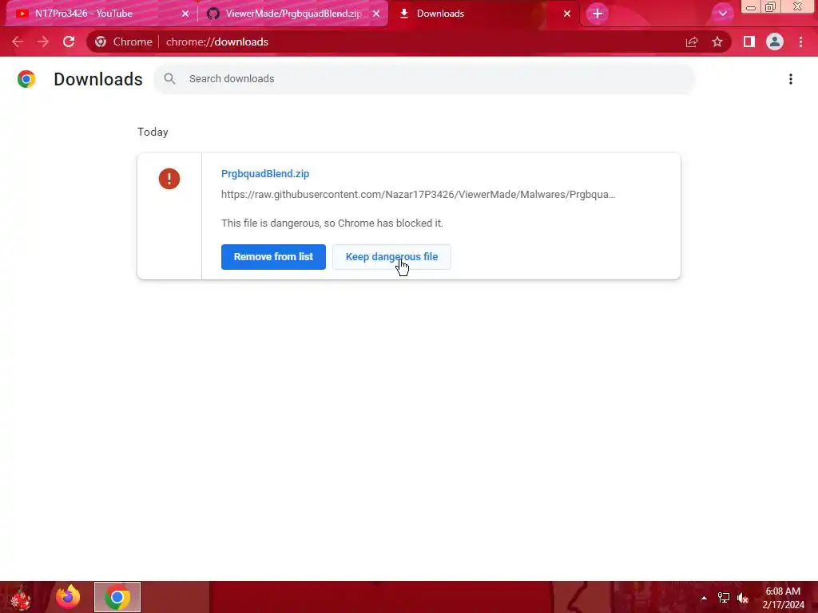Click the network tray icon
Image resolution: width=818 pixels, height=613 pixels.
724,598
